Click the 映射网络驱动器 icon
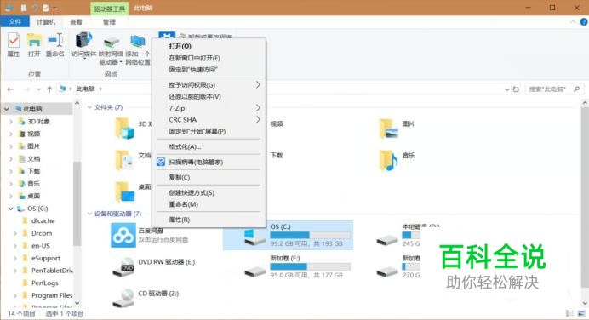589x320 pixels. click(112, 41)
